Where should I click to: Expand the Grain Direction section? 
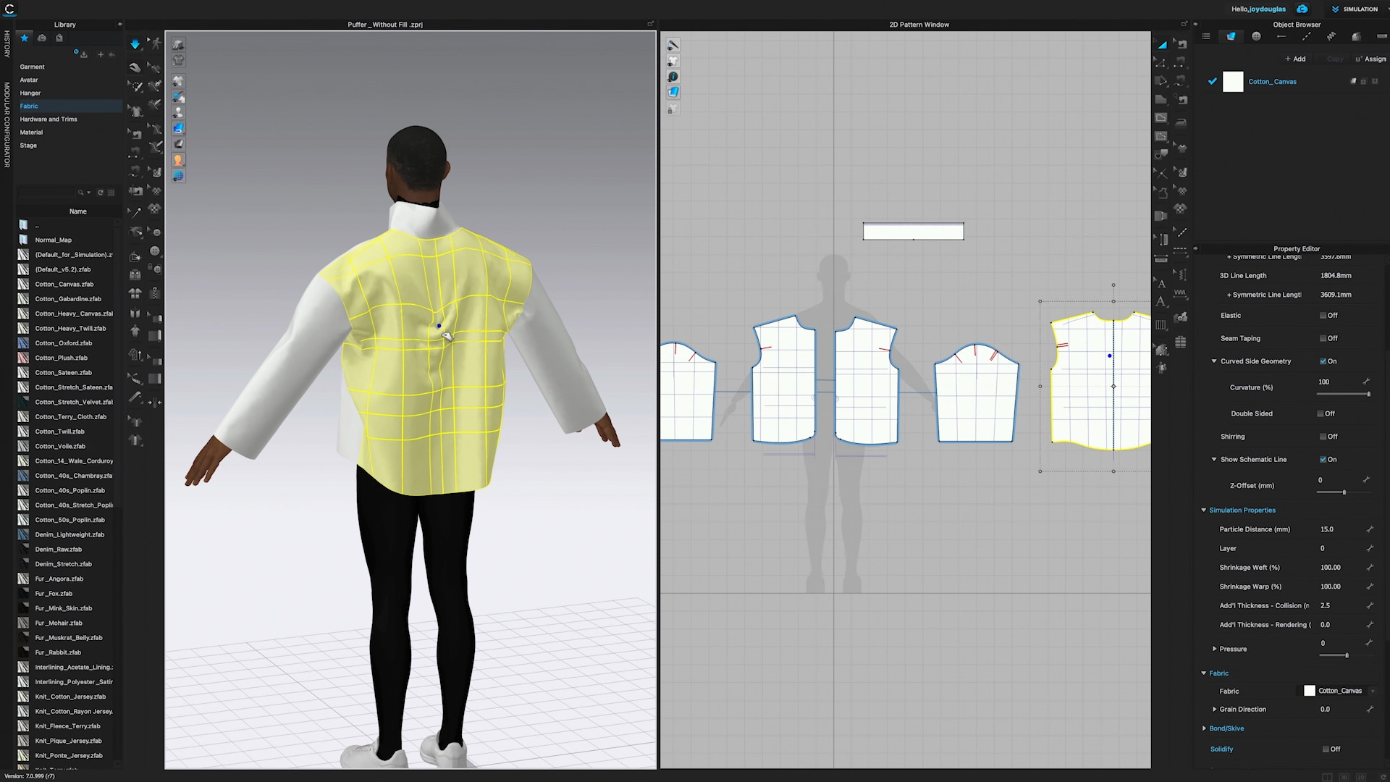[x=1215, y=709]
